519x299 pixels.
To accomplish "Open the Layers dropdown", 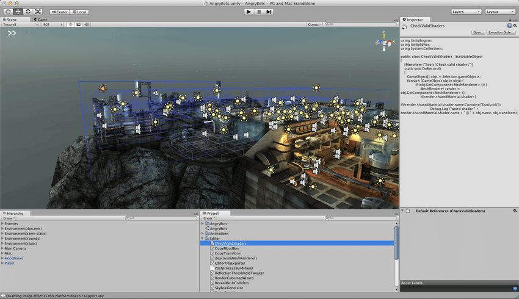I will (x=466, y=12).
